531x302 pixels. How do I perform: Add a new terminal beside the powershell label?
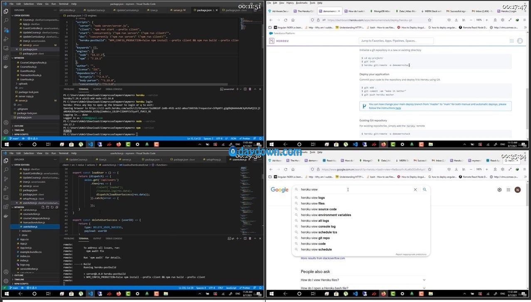click(x=237, y=89)
